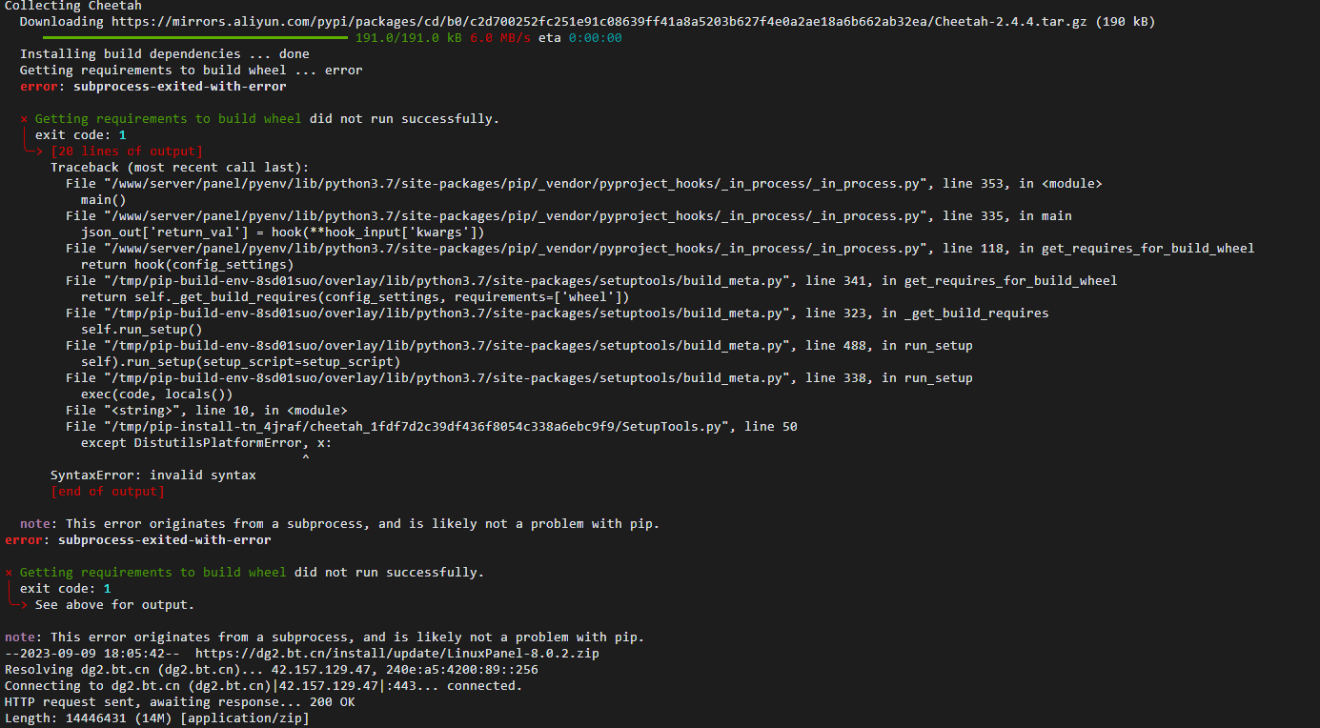The height and width of the screenshot is (728, 1320).
Task: Click 'except DistutilsPlatformError, x:' code line
Action: tap(203, 443)
